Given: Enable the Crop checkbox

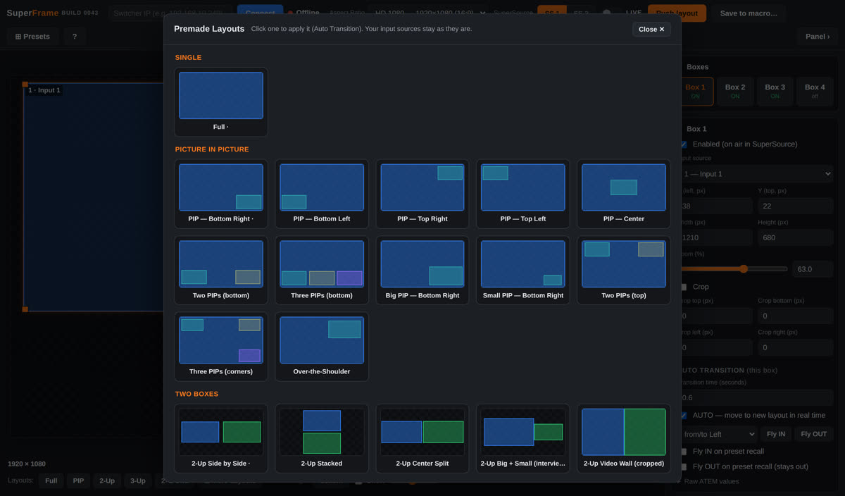Looking at the screenshot, I should pos(683,287).
